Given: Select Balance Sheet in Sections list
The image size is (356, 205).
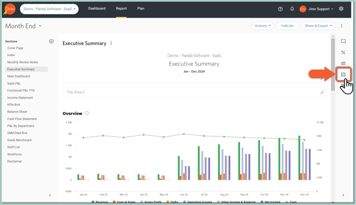Looking at the screenshot, I should [17, 112].
